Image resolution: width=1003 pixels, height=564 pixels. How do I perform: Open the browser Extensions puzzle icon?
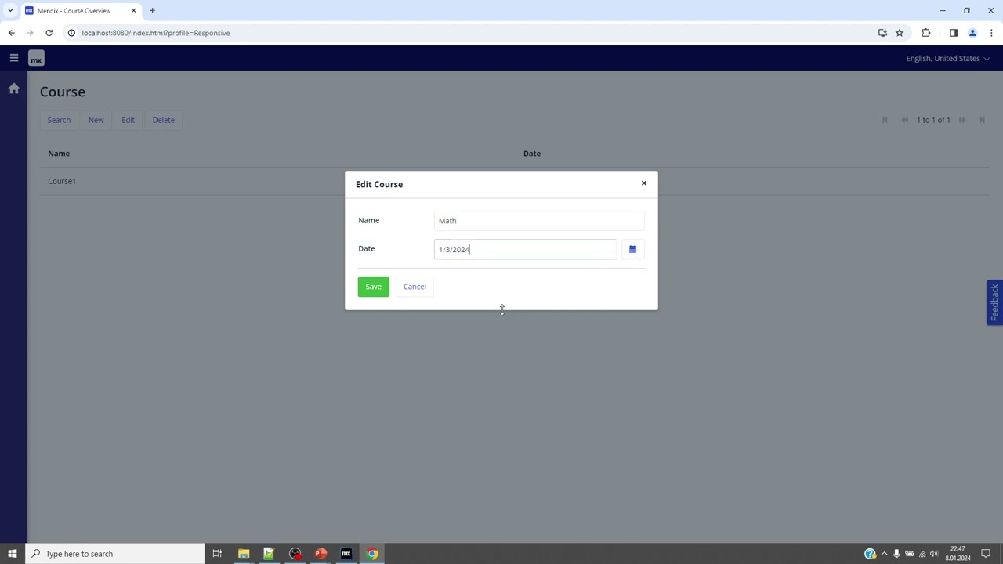(x=926, y=33)
